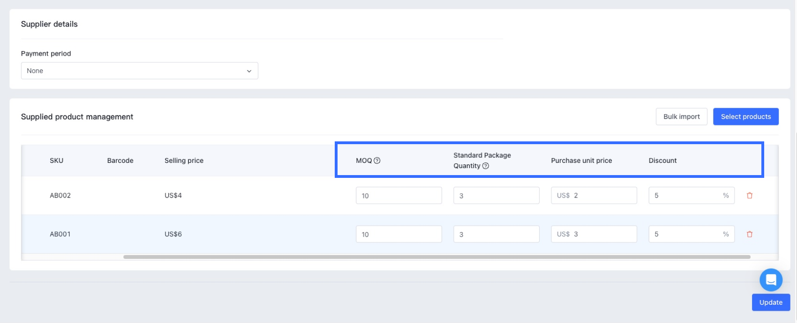Expand the Payment period dropdown

[x=139, y=71]
